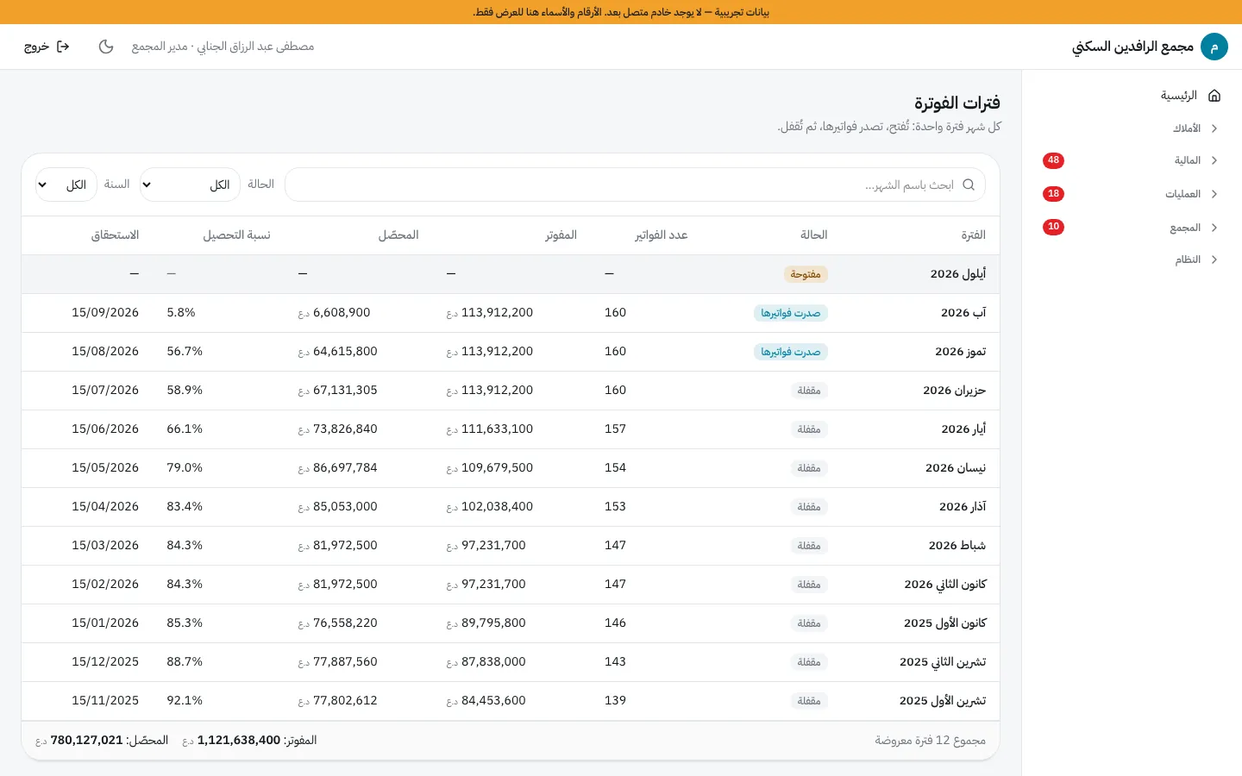Select كانون الثاني 2026 row
1242x776 pixels.
pyautogui.click(x=511, y=585)
